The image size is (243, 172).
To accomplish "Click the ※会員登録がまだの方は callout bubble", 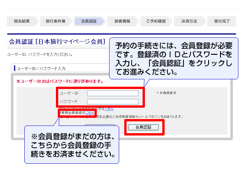I will pos(72,145).
